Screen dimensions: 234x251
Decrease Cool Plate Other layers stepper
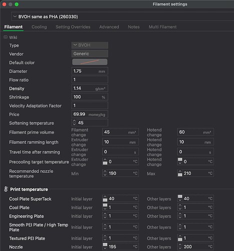click(180, 209)
